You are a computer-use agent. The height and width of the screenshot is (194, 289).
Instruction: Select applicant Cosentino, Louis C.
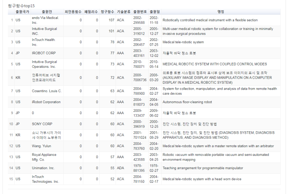[x=47, y=91]
